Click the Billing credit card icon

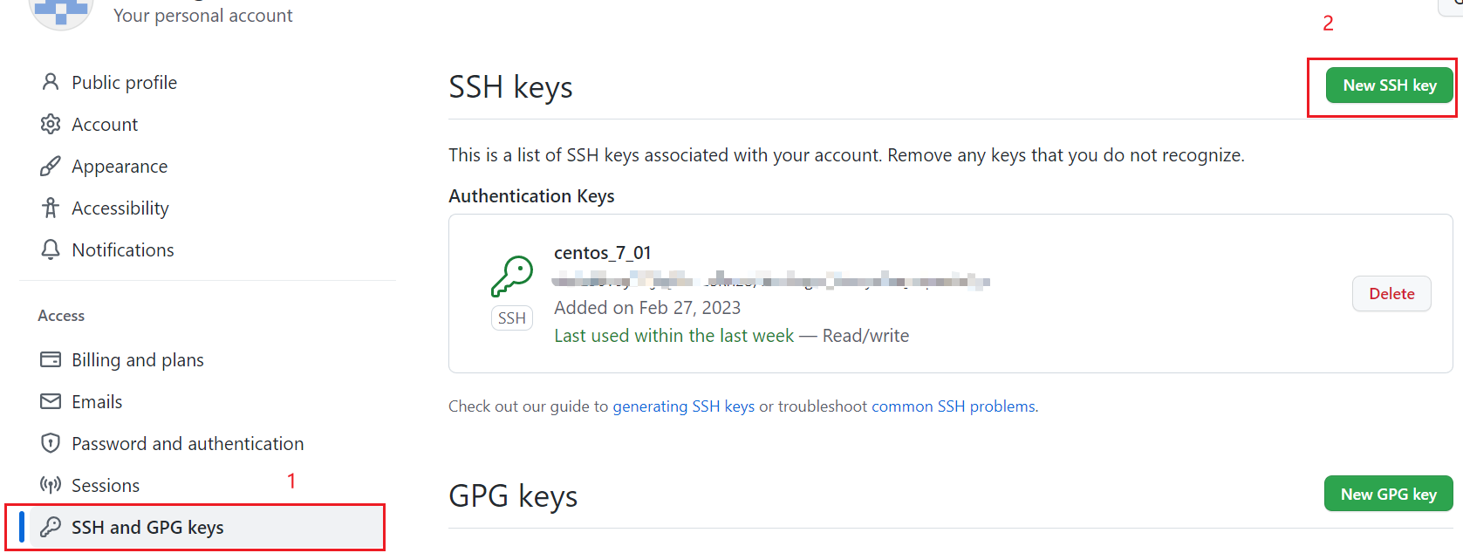(51, 359)
